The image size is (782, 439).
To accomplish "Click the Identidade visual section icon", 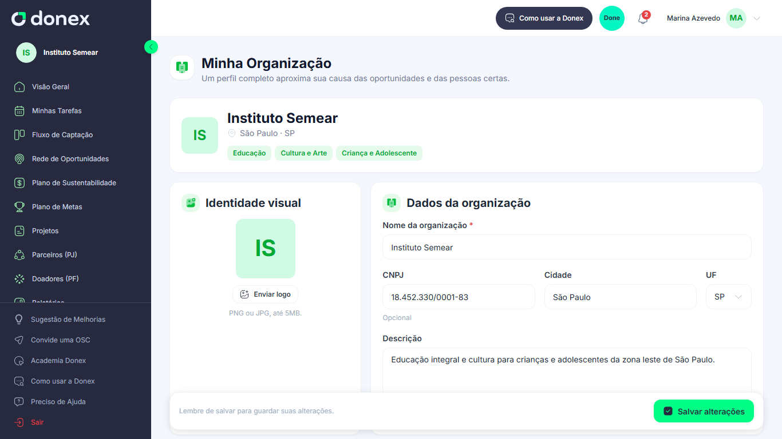I will [191, 203].
